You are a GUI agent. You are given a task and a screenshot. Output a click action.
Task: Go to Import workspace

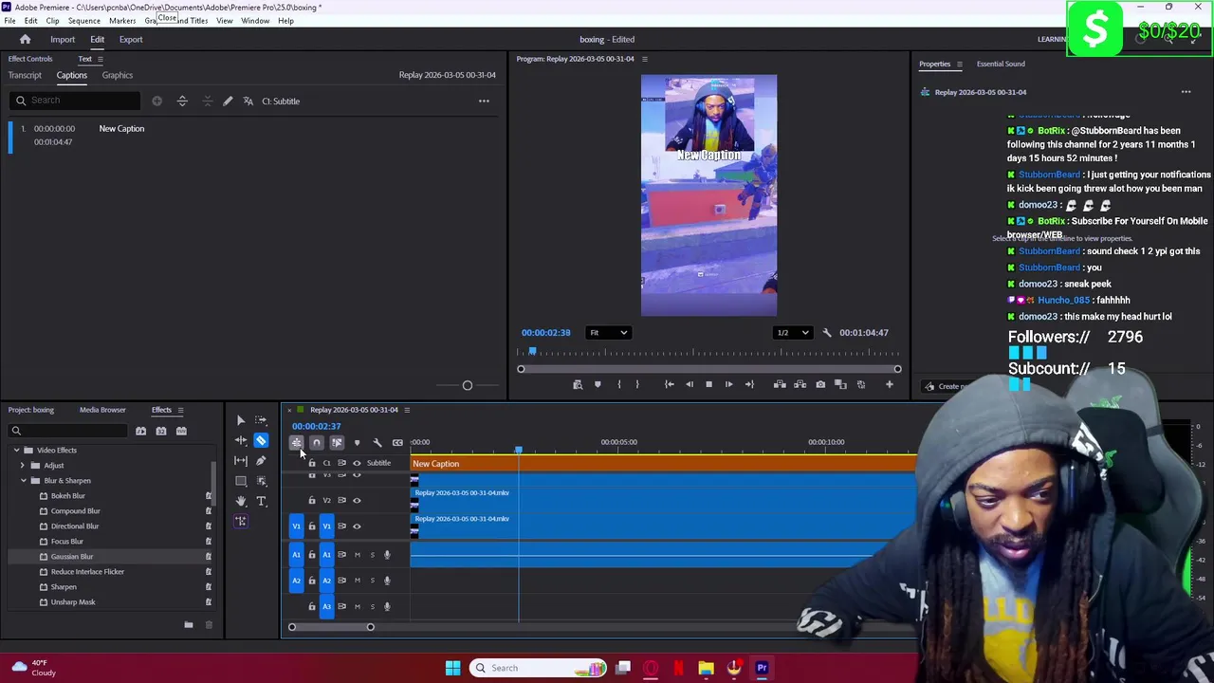click(x=63, y=39)
